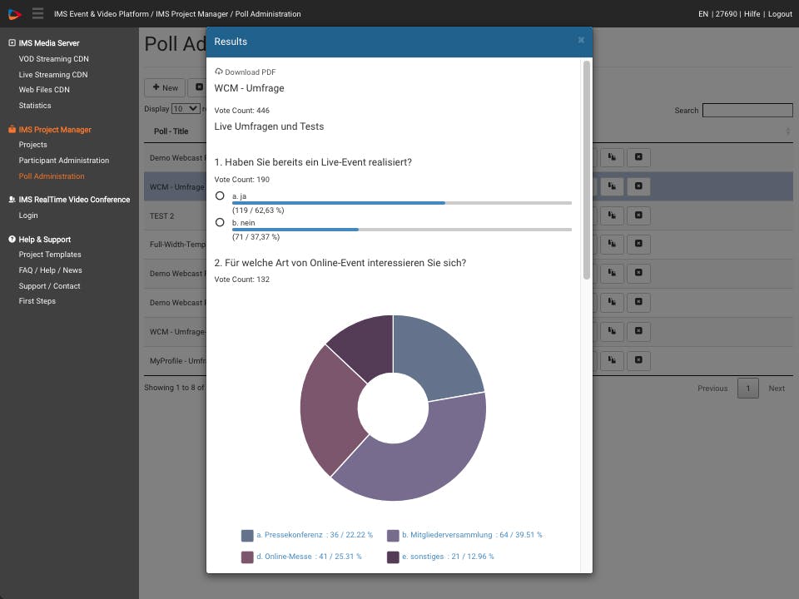Click the sort arrows icon in table header
Image resolution: width=799 pixels, height=599 pixels.
[788, 131]
